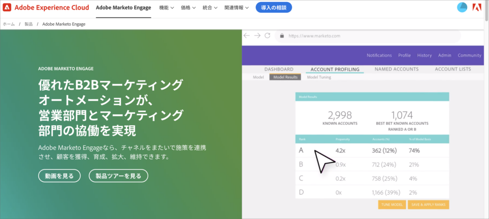Expand the 価格 dropdown menu
Viewport: 489px width, 219px height.
(x=188, y=8)
